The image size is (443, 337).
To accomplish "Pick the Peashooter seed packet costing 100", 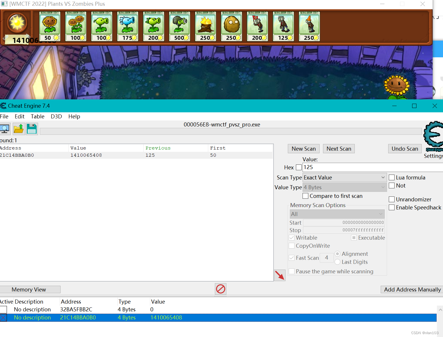I will [102, 26].
